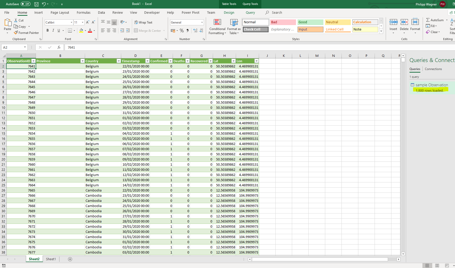Open Format as Table gallery
Image resolution: width=455 pixels, height=268 pixels.
[x=234, y=27]
